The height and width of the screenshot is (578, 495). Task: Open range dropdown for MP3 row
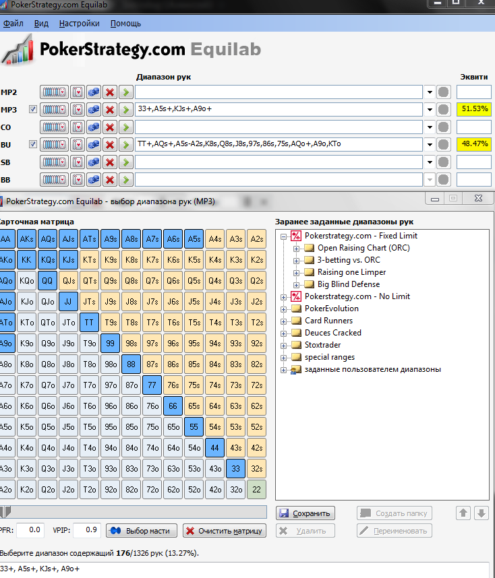430,110
